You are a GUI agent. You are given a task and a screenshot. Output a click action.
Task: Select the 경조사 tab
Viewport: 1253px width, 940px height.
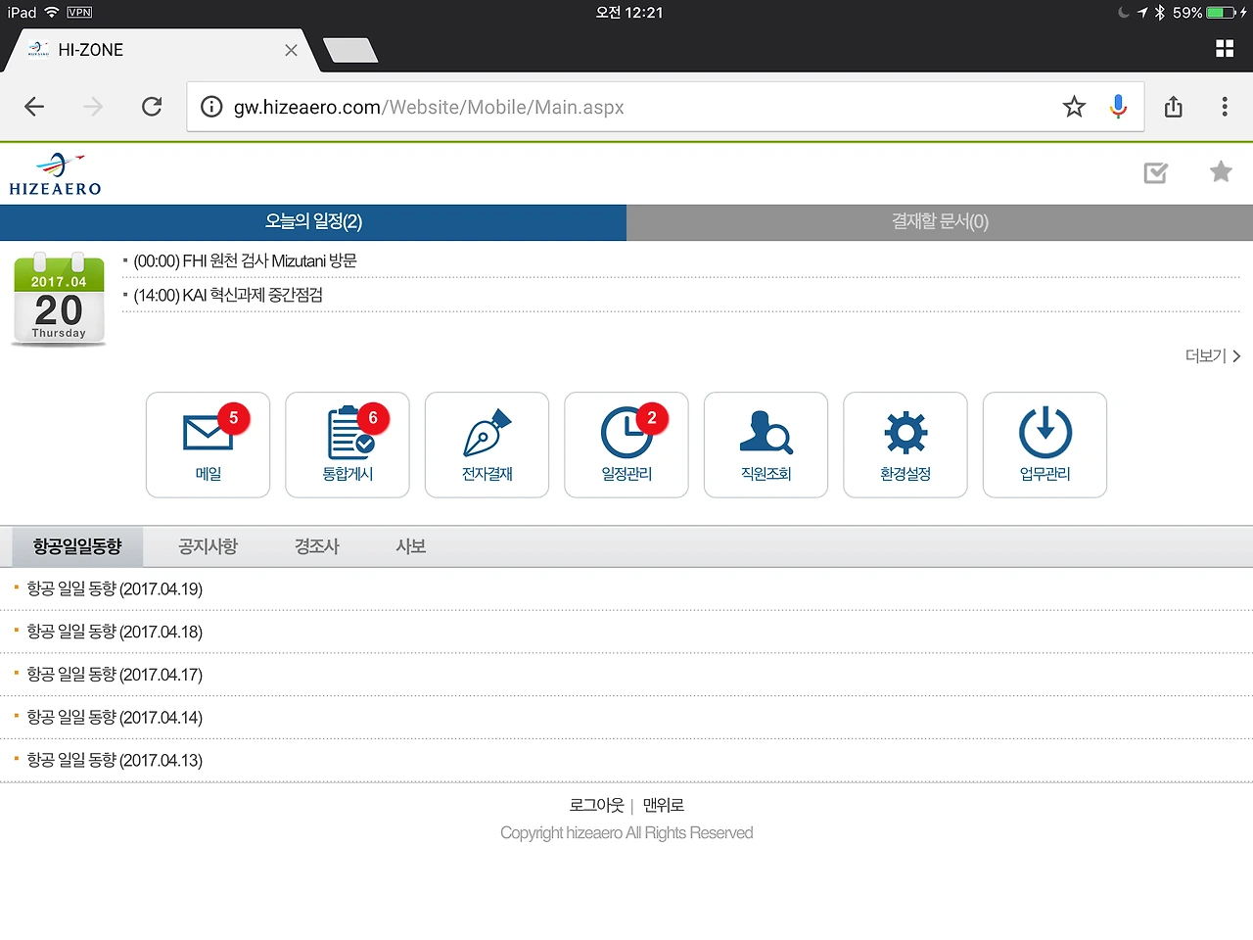(317, 546)
